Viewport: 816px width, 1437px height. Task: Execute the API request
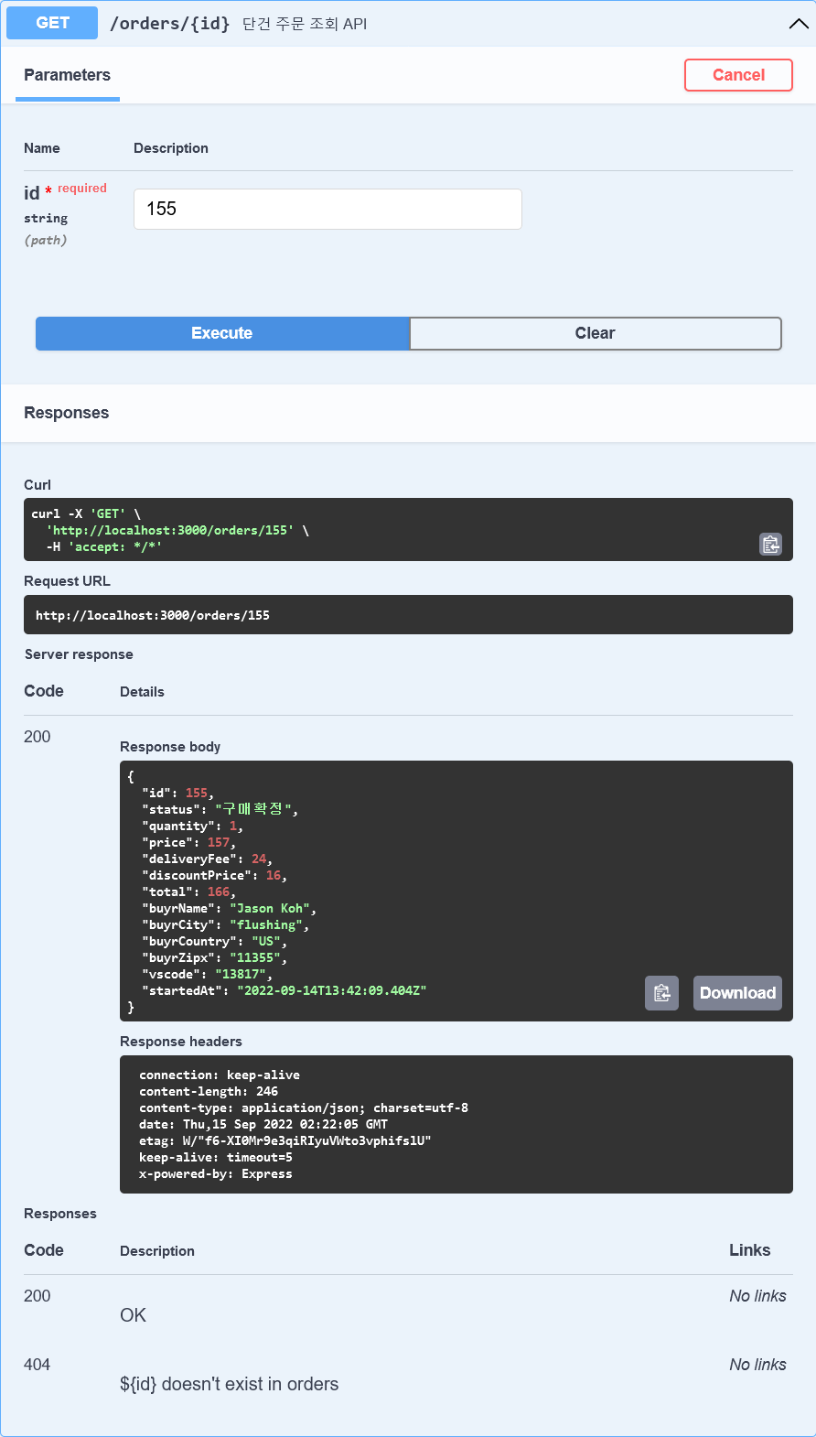click(222, 333)
